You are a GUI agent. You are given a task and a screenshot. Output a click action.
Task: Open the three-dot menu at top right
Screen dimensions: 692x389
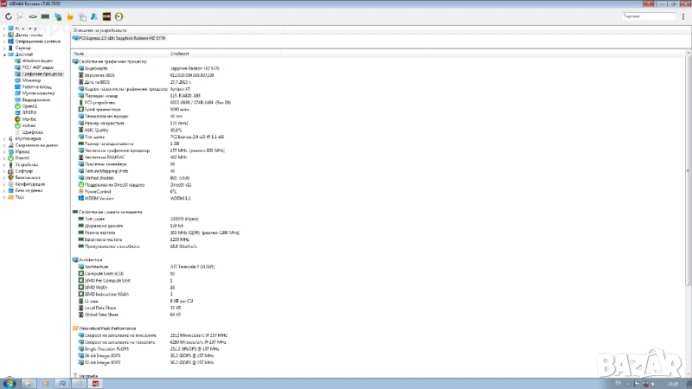pos(683,16)
